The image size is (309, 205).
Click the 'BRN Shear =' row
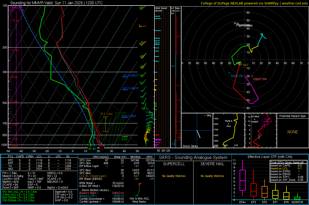(x=102, y=183)
